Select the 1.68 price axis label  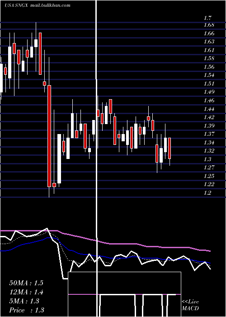[x=209, y=25]
